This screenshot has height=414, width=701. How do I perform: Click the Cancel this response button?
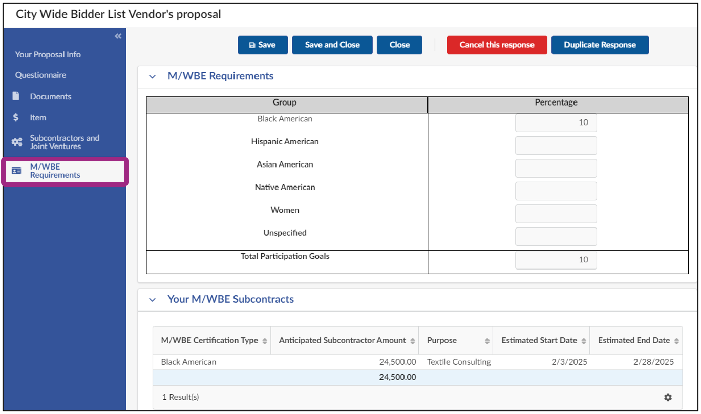496,45
